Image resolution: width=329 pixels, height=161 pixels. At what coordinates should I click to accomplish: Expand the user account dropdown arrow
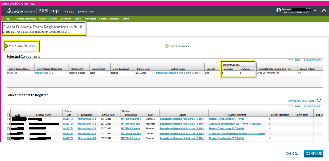pos(315,11)
